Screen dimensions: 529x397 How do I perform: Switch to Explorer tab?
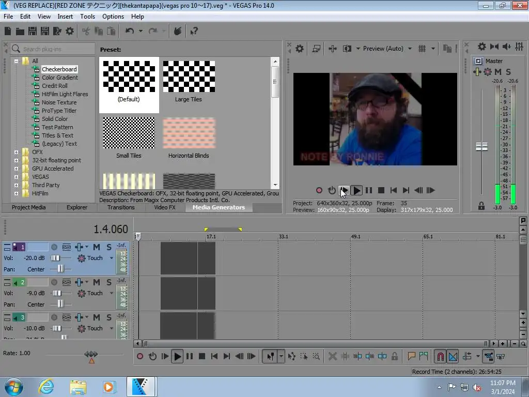tap(77, 207)
